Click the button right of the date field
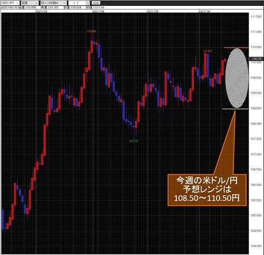The image size is (264, 255). click(96, 3)
